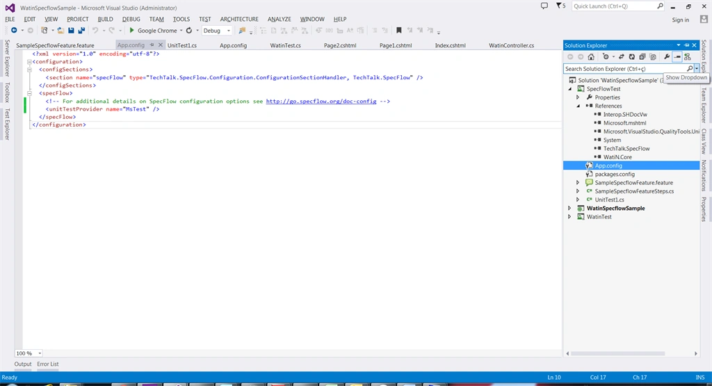Open the go.specflow.org/doc-config link
The width and height of the screenshot is (712, 386).
[321, 101]
